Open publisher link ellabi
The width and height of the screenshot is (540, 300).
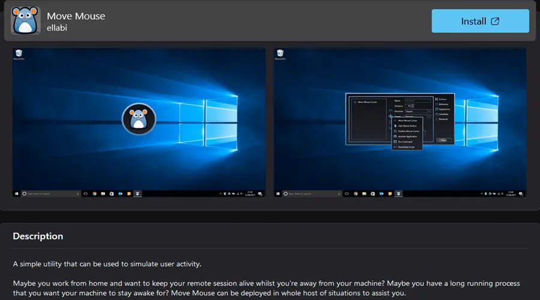coord(57,28)
